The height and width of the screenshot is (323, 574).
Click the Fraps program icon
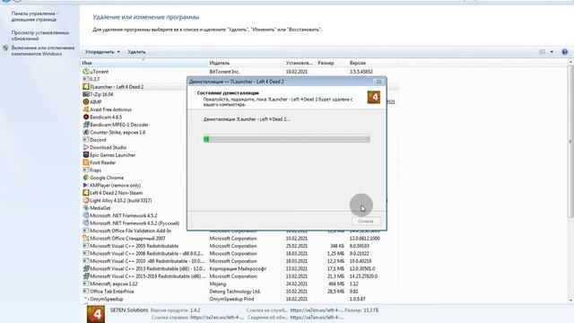tap(86, 170)
